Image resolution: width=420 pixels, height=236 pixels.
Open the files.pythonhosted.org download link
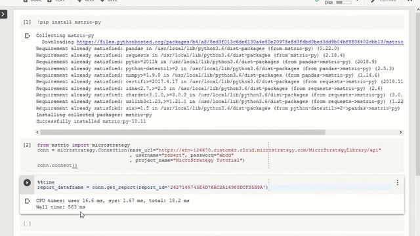(240, 42)
